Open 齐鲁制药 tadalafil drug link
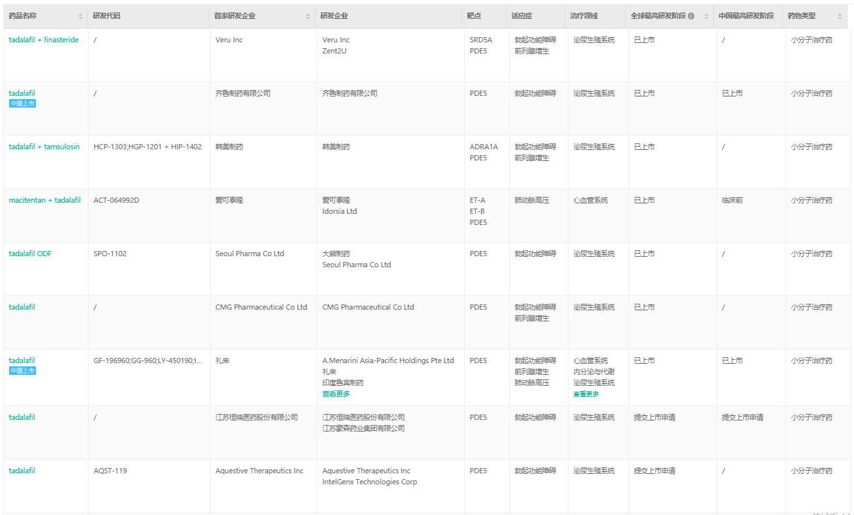Viewport: 854px width, 515px height. tap(22, 93)
